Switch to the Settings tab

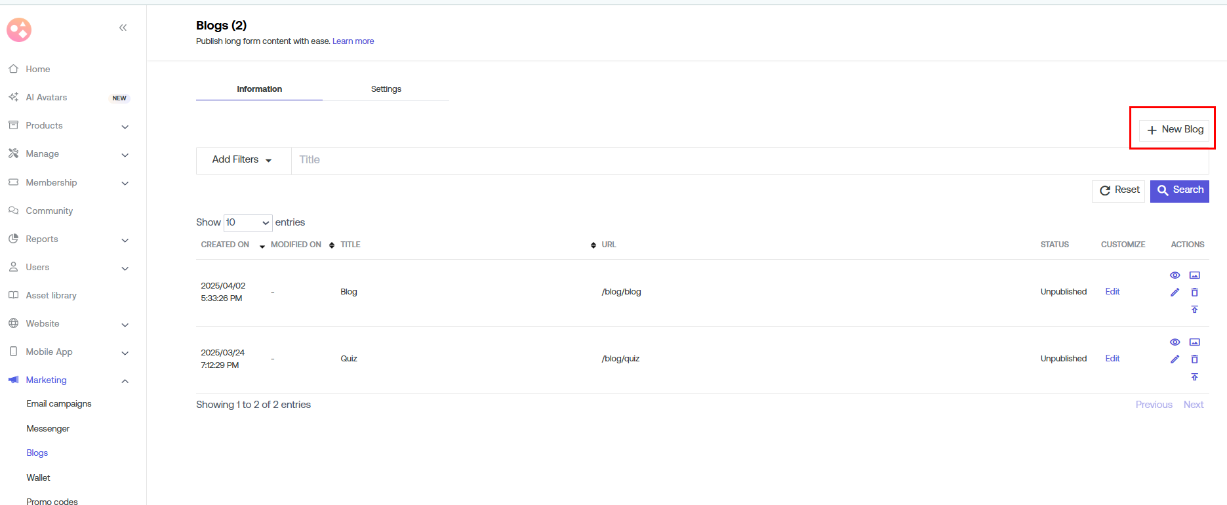pos(386,89)
